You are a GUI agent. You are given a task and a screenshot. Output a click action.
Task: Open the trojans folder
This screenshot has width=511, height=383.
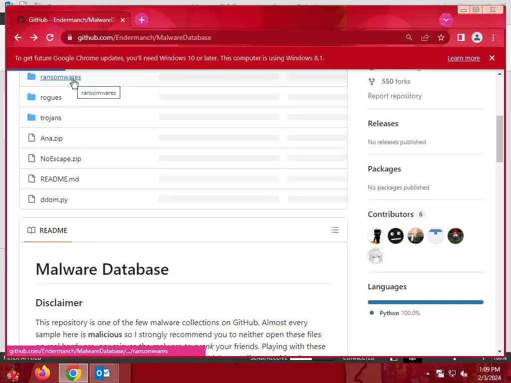point(51,118)
